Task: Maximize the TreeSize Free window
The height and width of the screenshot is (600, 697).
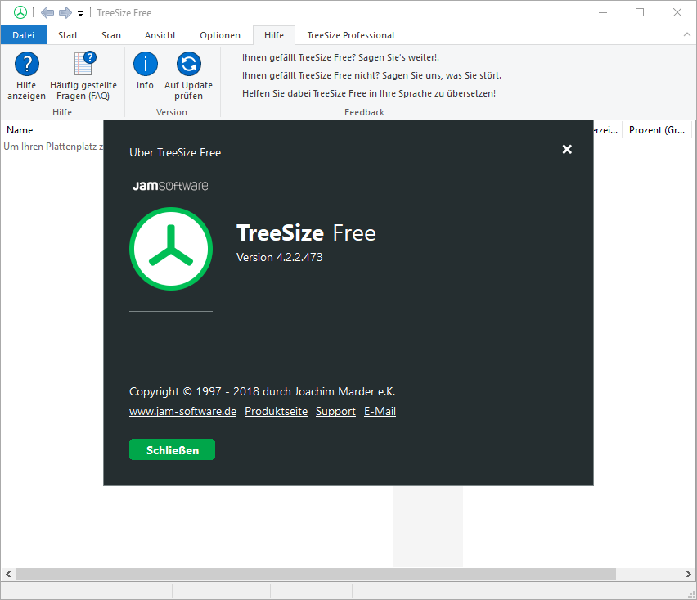Action: [640, 12]
